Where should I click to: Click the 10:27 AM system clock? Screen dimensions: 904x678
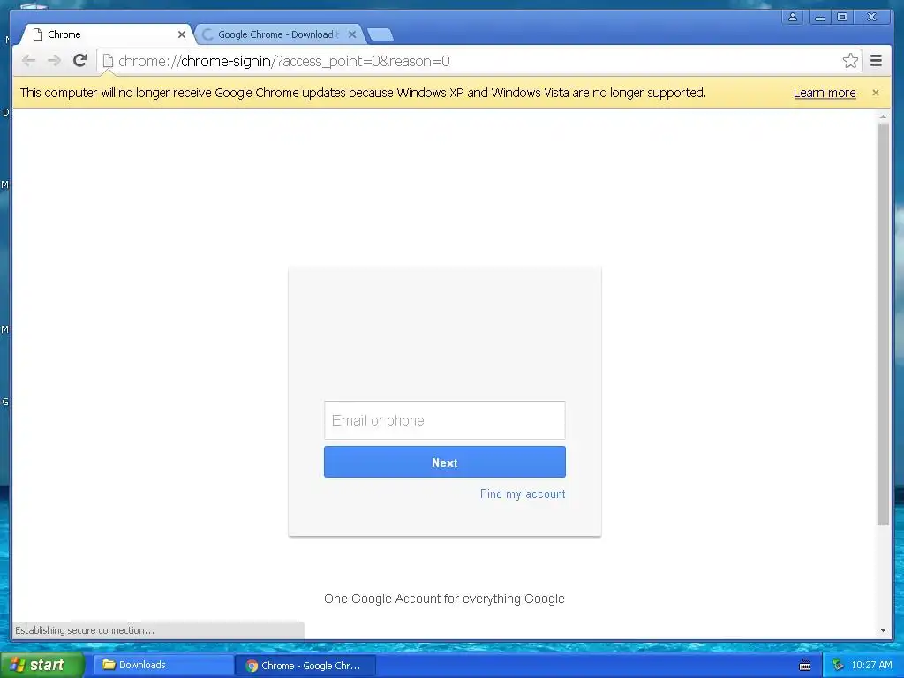tap(871, 666)
